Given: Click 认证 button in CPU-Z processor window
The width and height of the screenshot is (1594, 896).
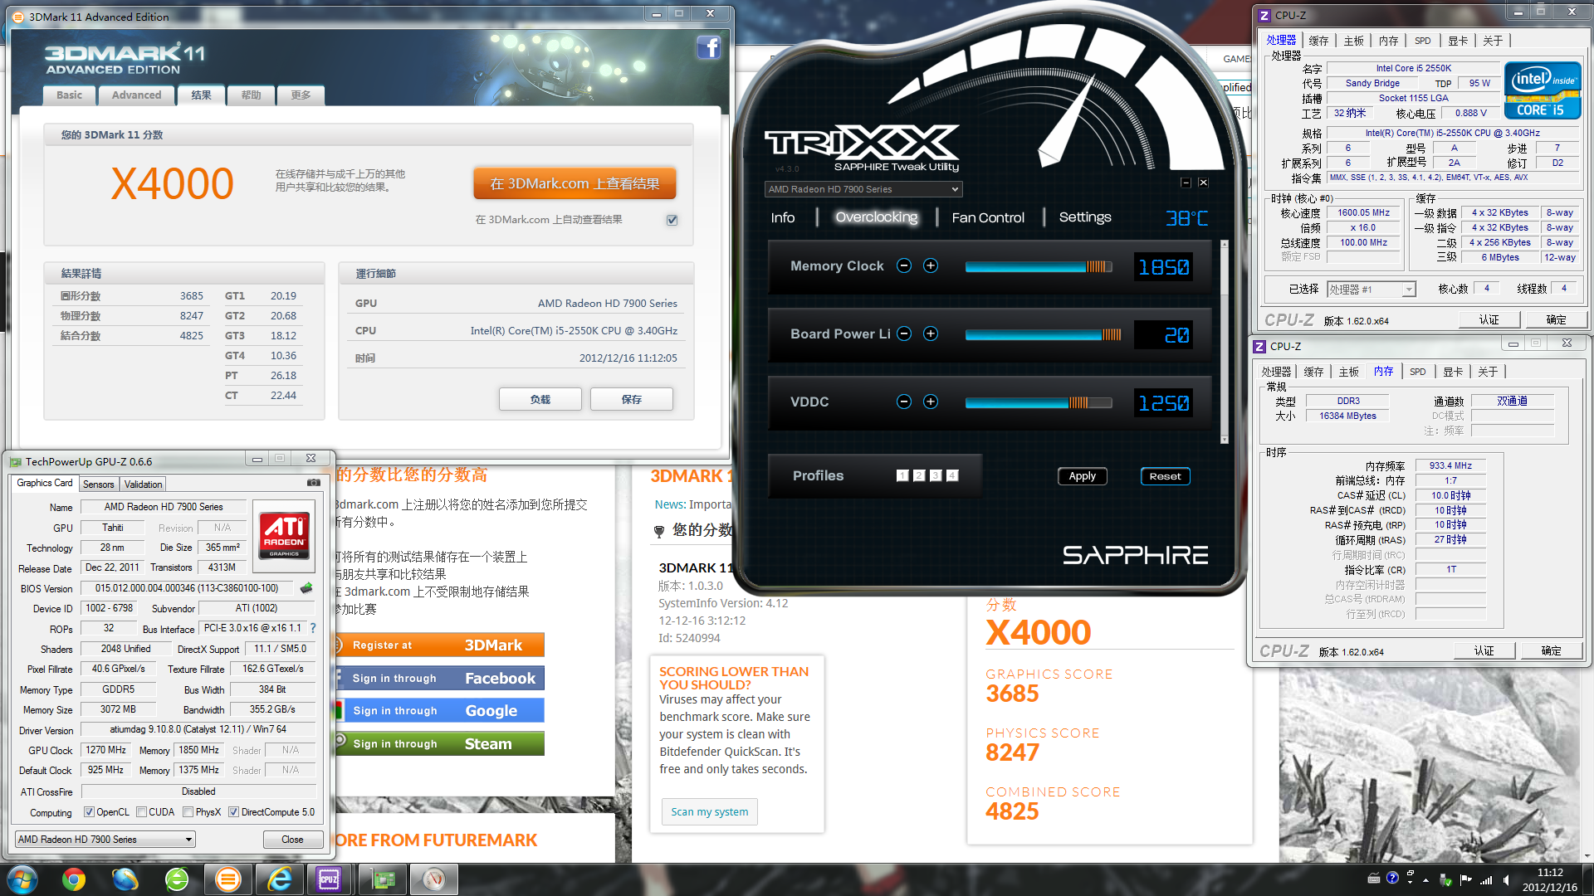Looking at the screenshot, I should 1489,320.
